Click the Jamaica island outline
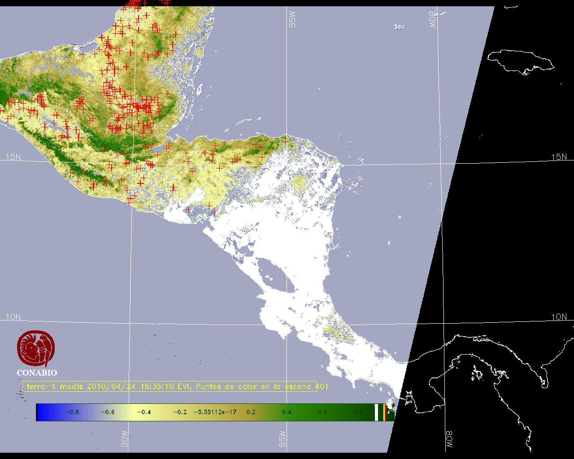 tap(520, 61)
